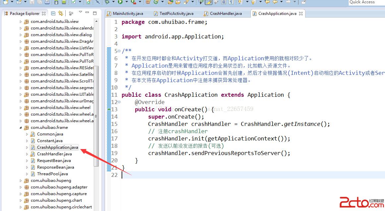Select Constant.java in the tree

[x=50, y=140]
